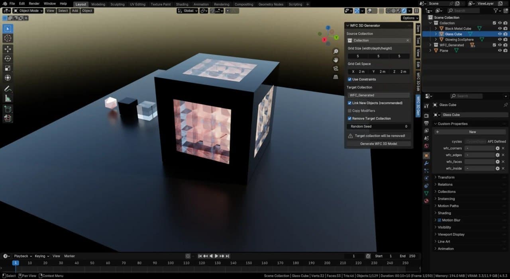This screenshot has width=510, height=279.
Task: Open the Object properties tab icon
Action: [x=426, y=156]
